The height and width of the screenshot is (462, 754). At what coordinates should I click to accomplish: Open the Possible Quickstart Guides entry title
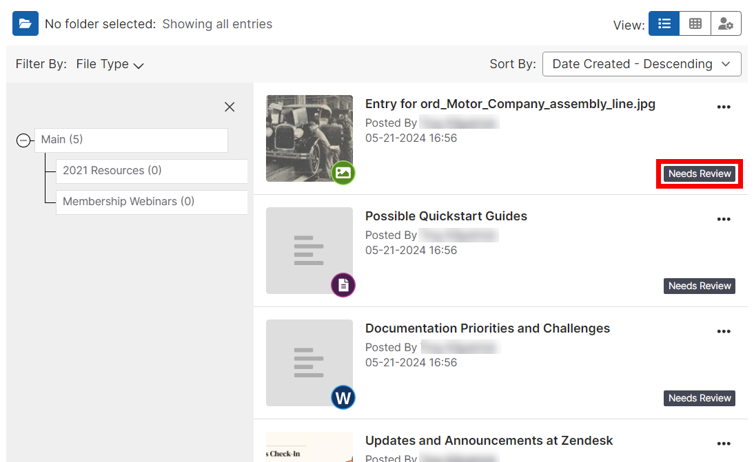pyautogui.click(x=446, y=216)
